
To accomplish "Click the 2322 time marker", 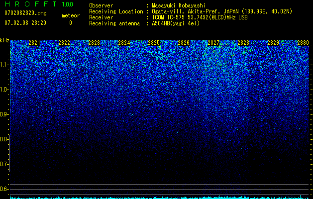I will (64, 43).
